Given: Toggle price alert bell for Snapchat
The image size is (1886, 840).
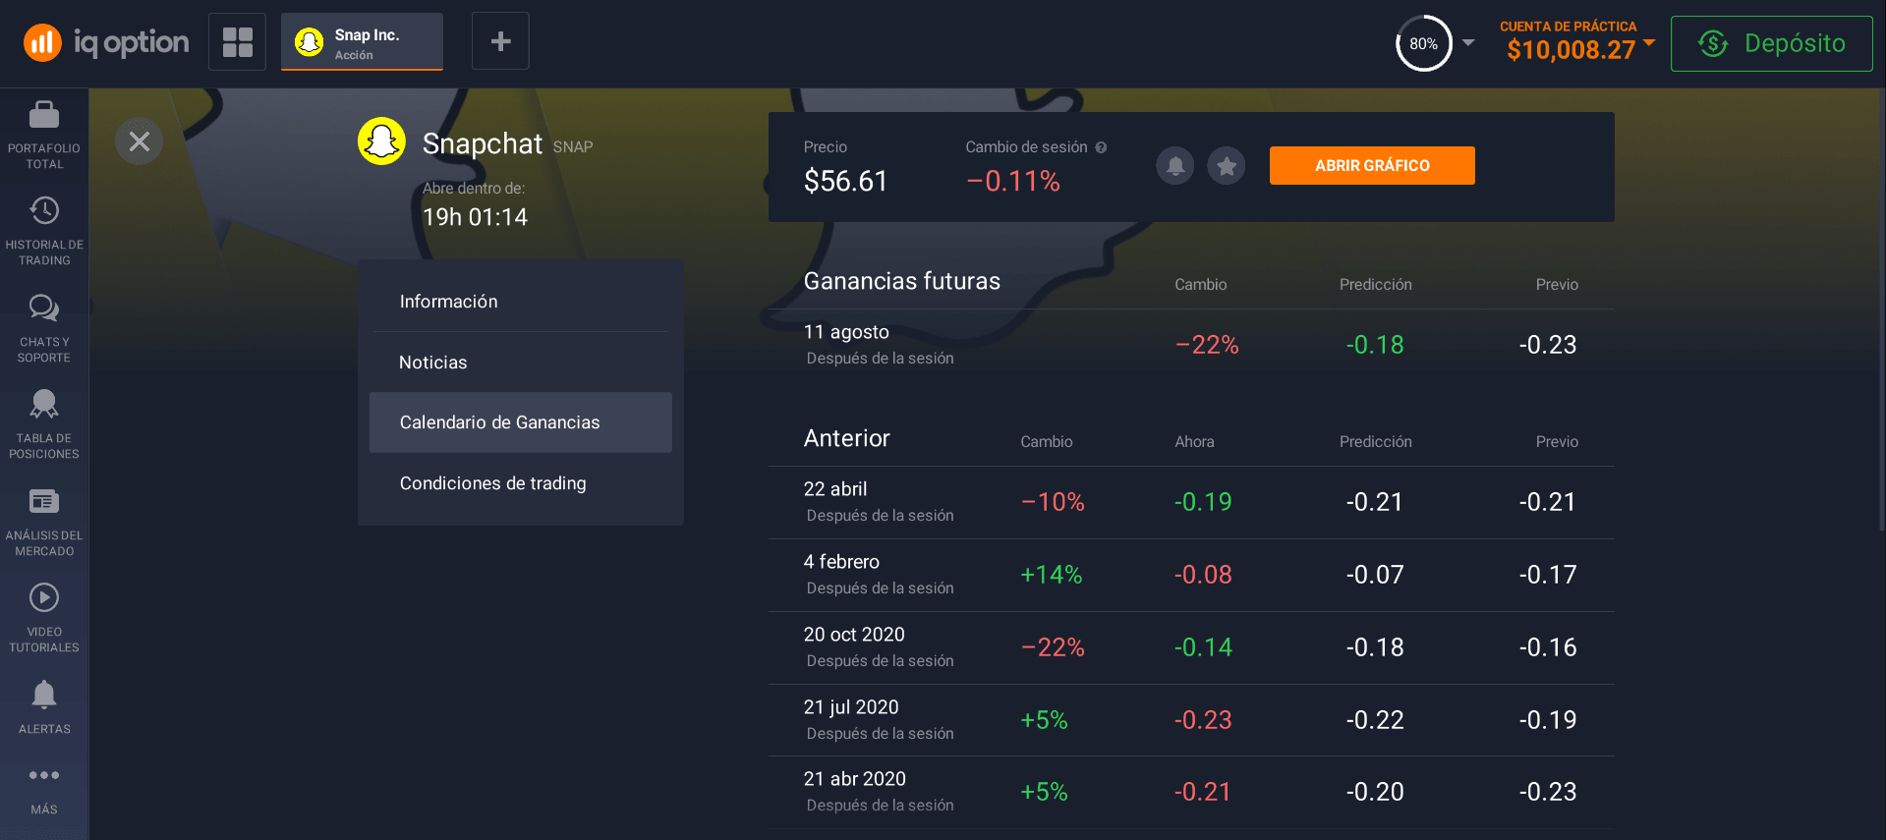Looking at the screenshot, I should [x=1174, y=166].
